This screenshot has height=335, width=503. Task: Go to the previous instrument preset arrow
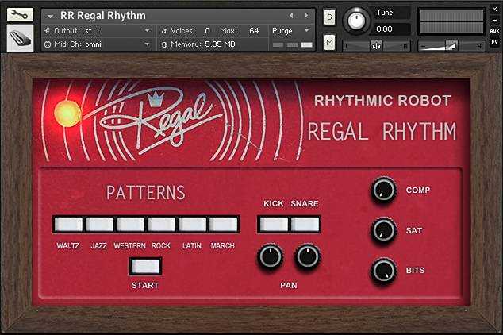(291, 15)
